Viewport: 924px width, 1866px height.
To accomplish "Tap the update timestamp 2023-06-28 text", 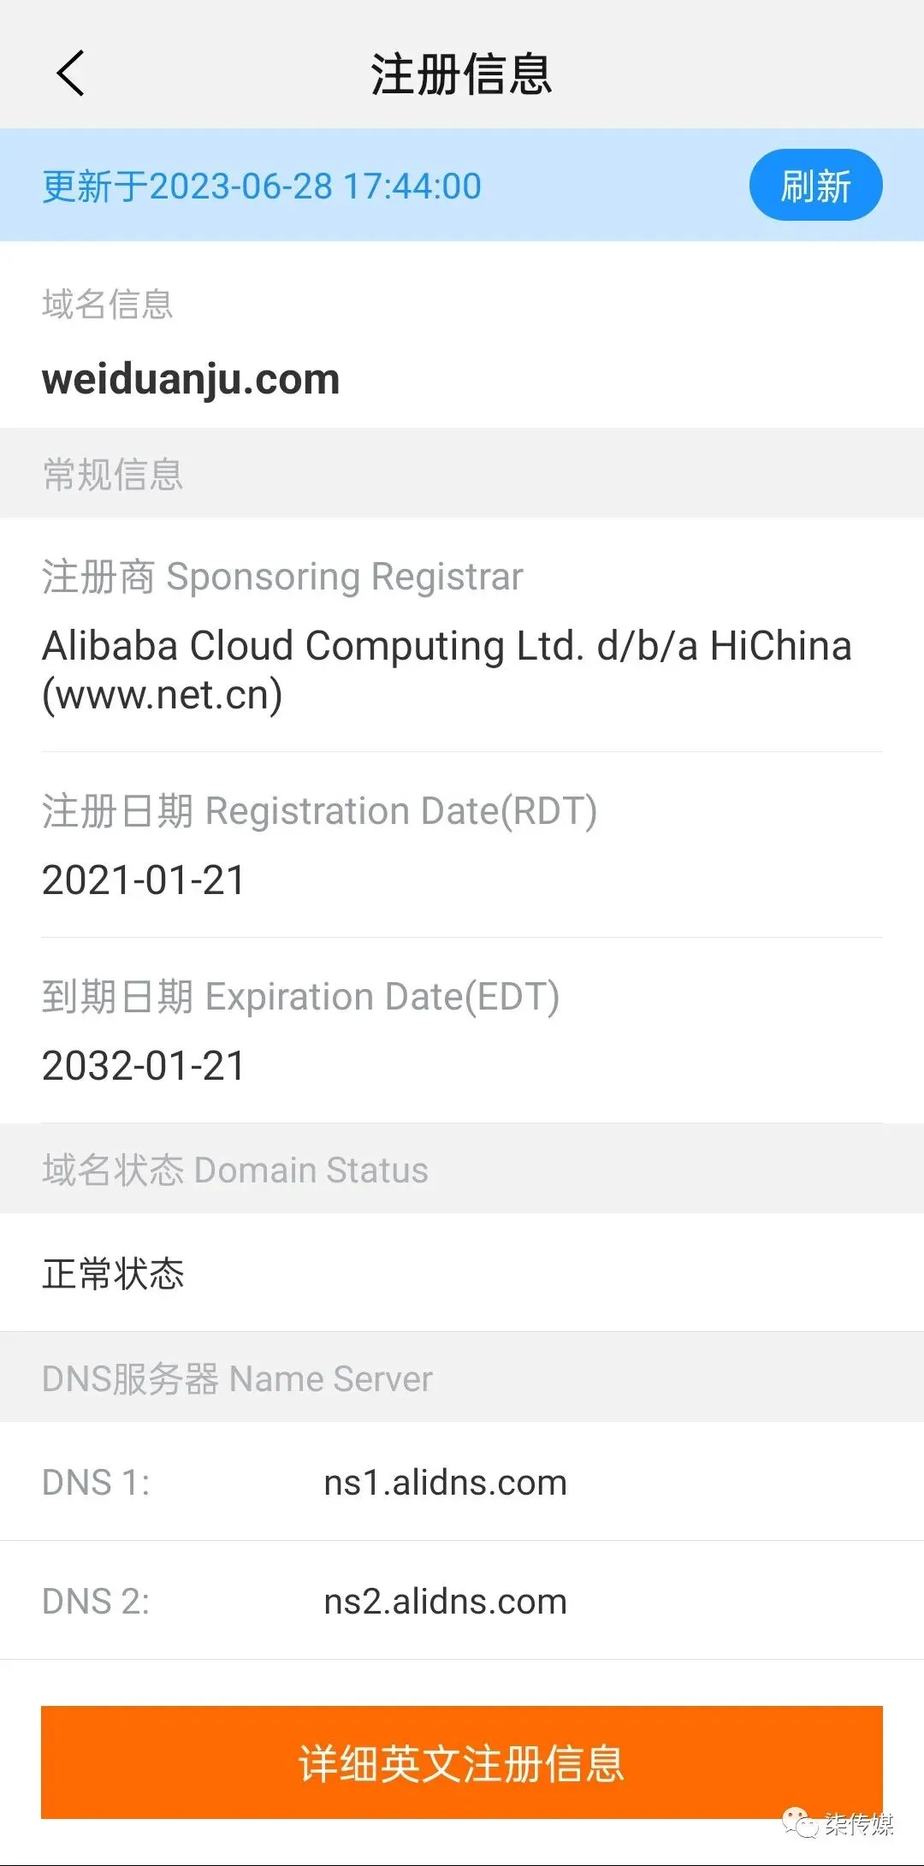I will (x=262, y=187).
